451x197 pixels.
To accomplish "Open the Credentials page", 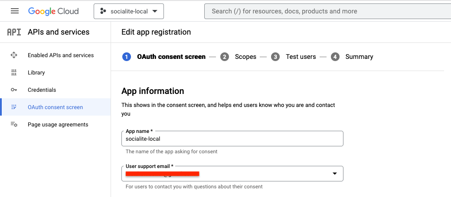I will click(42, 90).
